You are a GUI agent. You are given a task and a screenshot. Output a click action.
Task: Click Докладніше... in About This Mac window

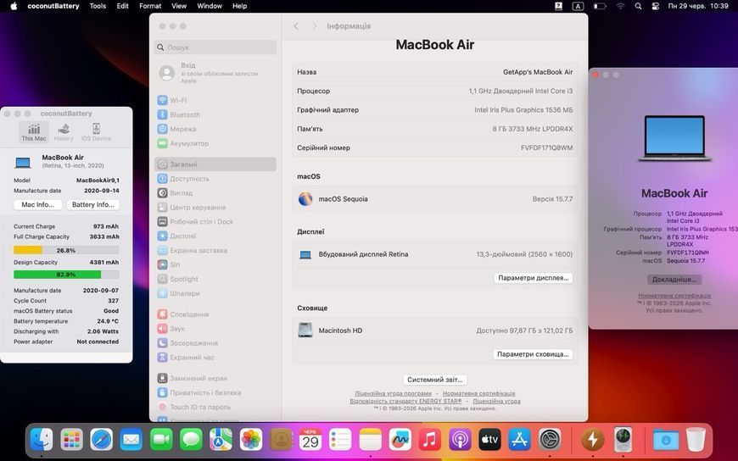(674, 280)
